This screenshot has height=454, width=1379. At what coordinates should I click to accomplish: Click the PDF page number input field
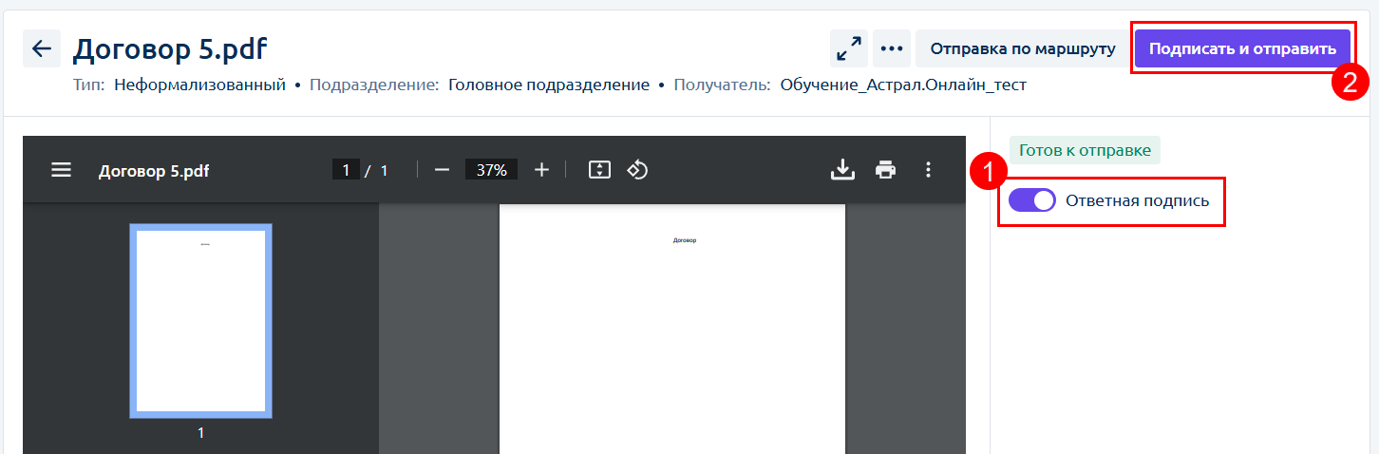346,170
